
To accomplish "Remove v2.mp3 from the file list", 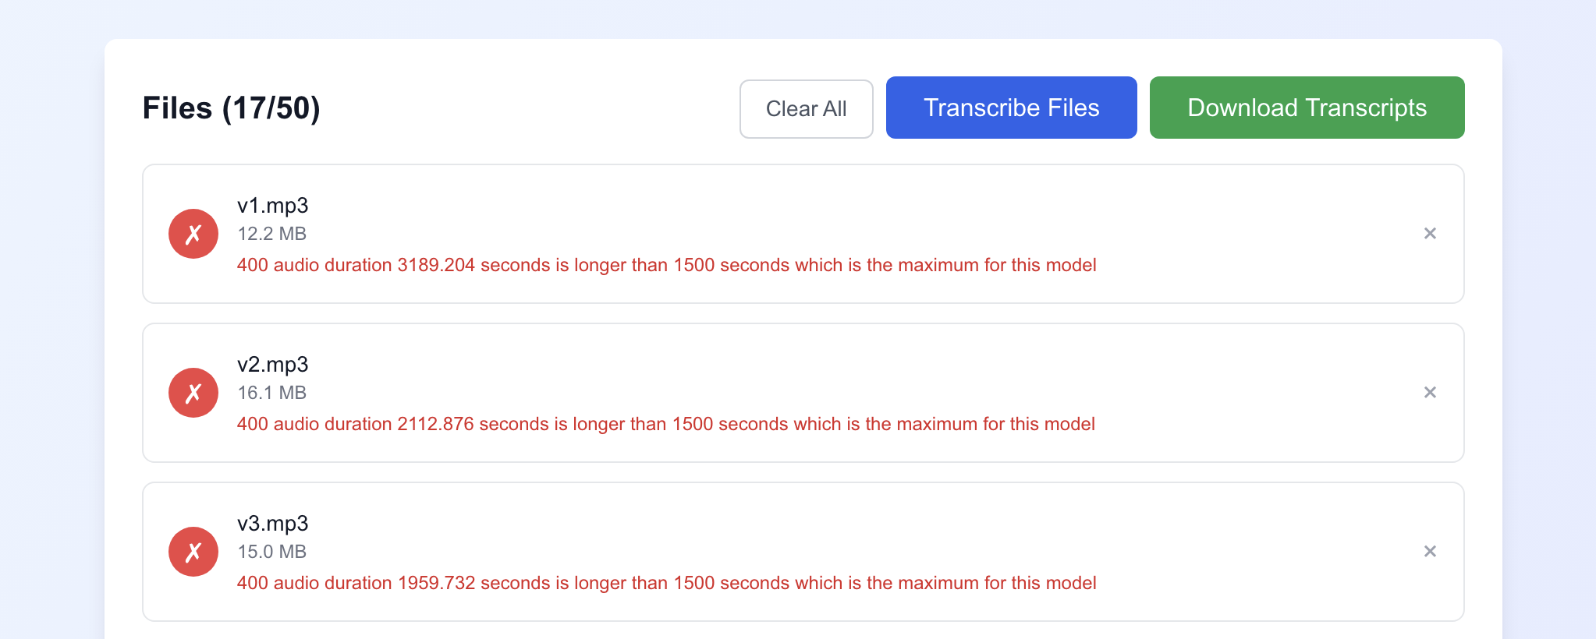I will coord(1430,392).
